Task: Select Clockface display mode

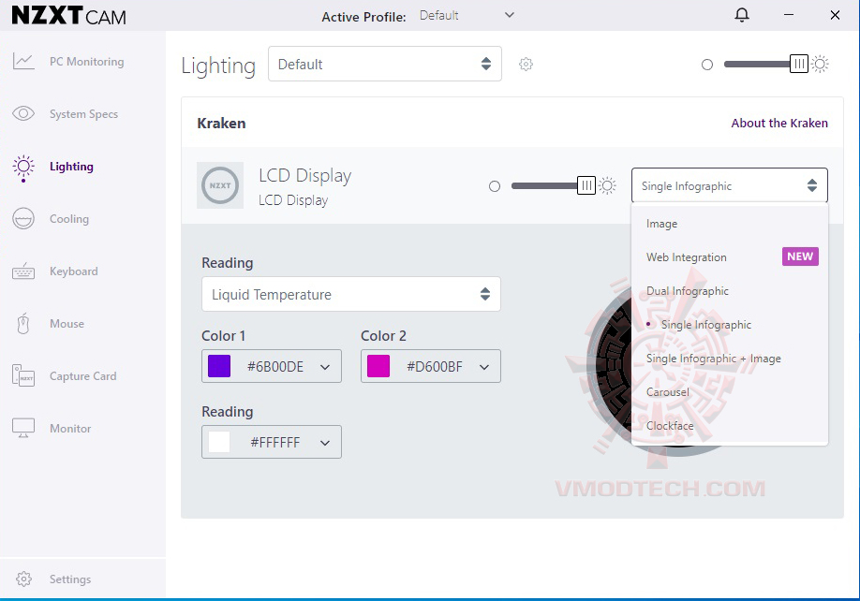Action: tap(730, 426)
